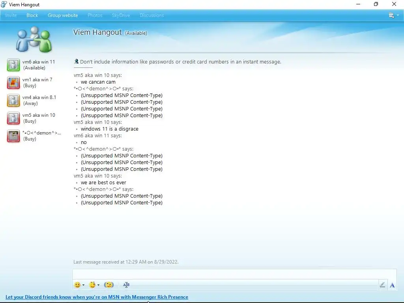Viewport: 404px width, 303px height.
Task: Expand the menu options dropdown arrow
Action: 398,15
